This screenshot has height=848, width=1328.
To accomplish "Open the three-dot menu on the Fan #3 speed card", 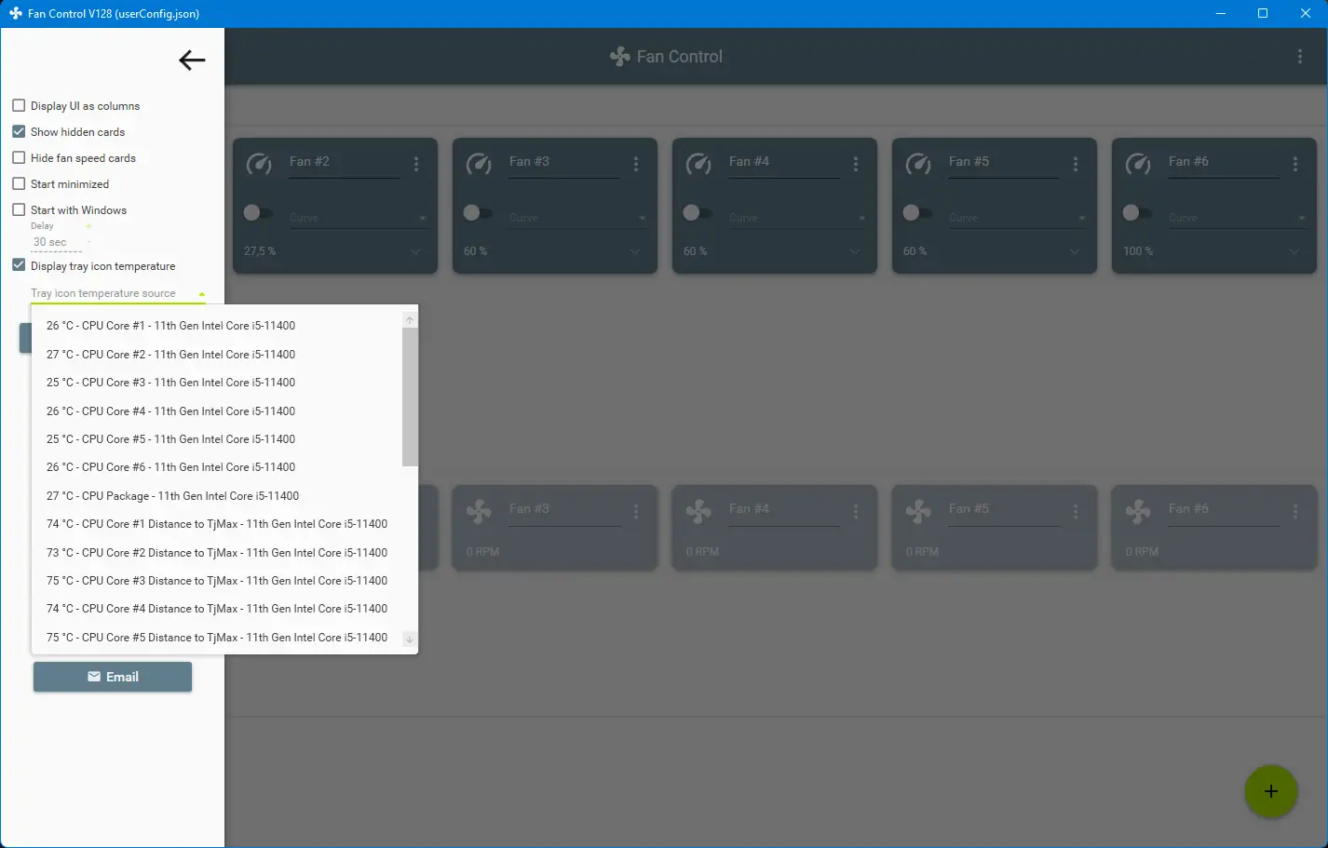I will coord(636,512).
